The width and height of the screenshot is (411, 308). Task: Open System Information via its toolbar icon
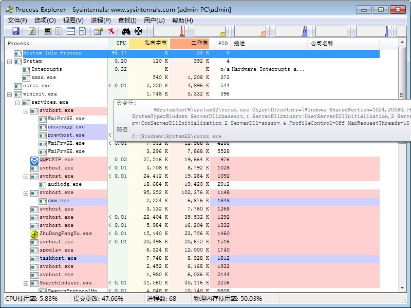coord(47,31)
